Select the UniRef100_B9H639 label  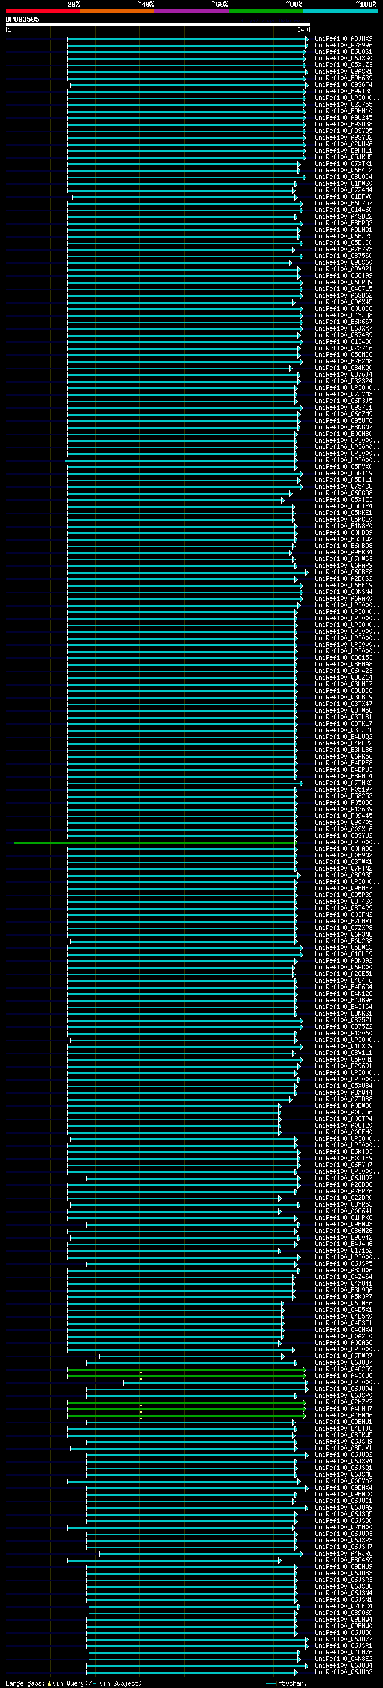pos(344,78)
